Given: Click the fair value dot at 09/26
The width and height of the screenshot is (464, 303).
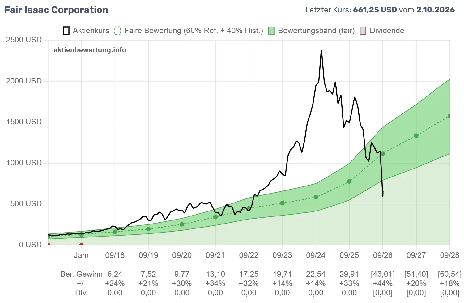Looking at the screenshot, I should 383,154.
